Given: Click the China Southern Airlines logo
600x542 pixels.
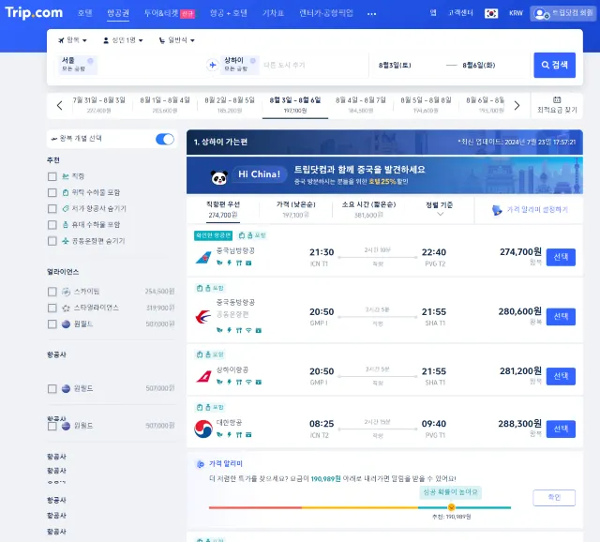Looking at the screenshot, I should tap(202, 257).
